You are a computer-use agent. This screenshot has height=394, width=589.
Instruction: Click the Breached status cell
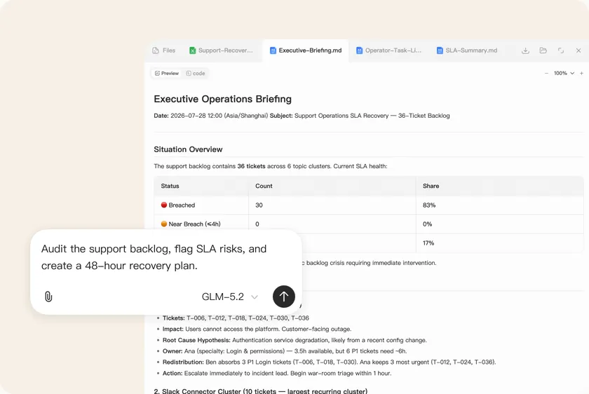(x=201, y=205)
